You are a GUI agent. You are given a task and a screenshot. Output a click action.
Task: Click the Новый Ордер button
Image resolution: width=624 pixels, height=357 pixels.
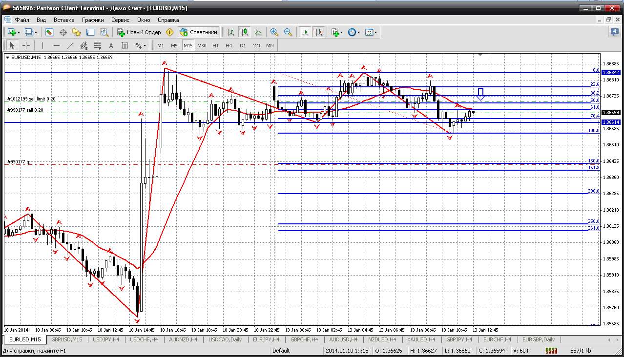[x=139, y=32]
